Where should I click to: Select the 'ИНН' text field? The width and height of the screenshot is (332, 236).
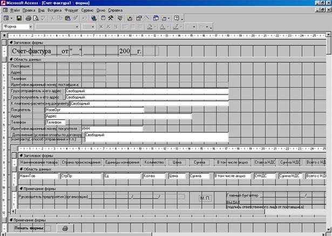coord(111,129)
